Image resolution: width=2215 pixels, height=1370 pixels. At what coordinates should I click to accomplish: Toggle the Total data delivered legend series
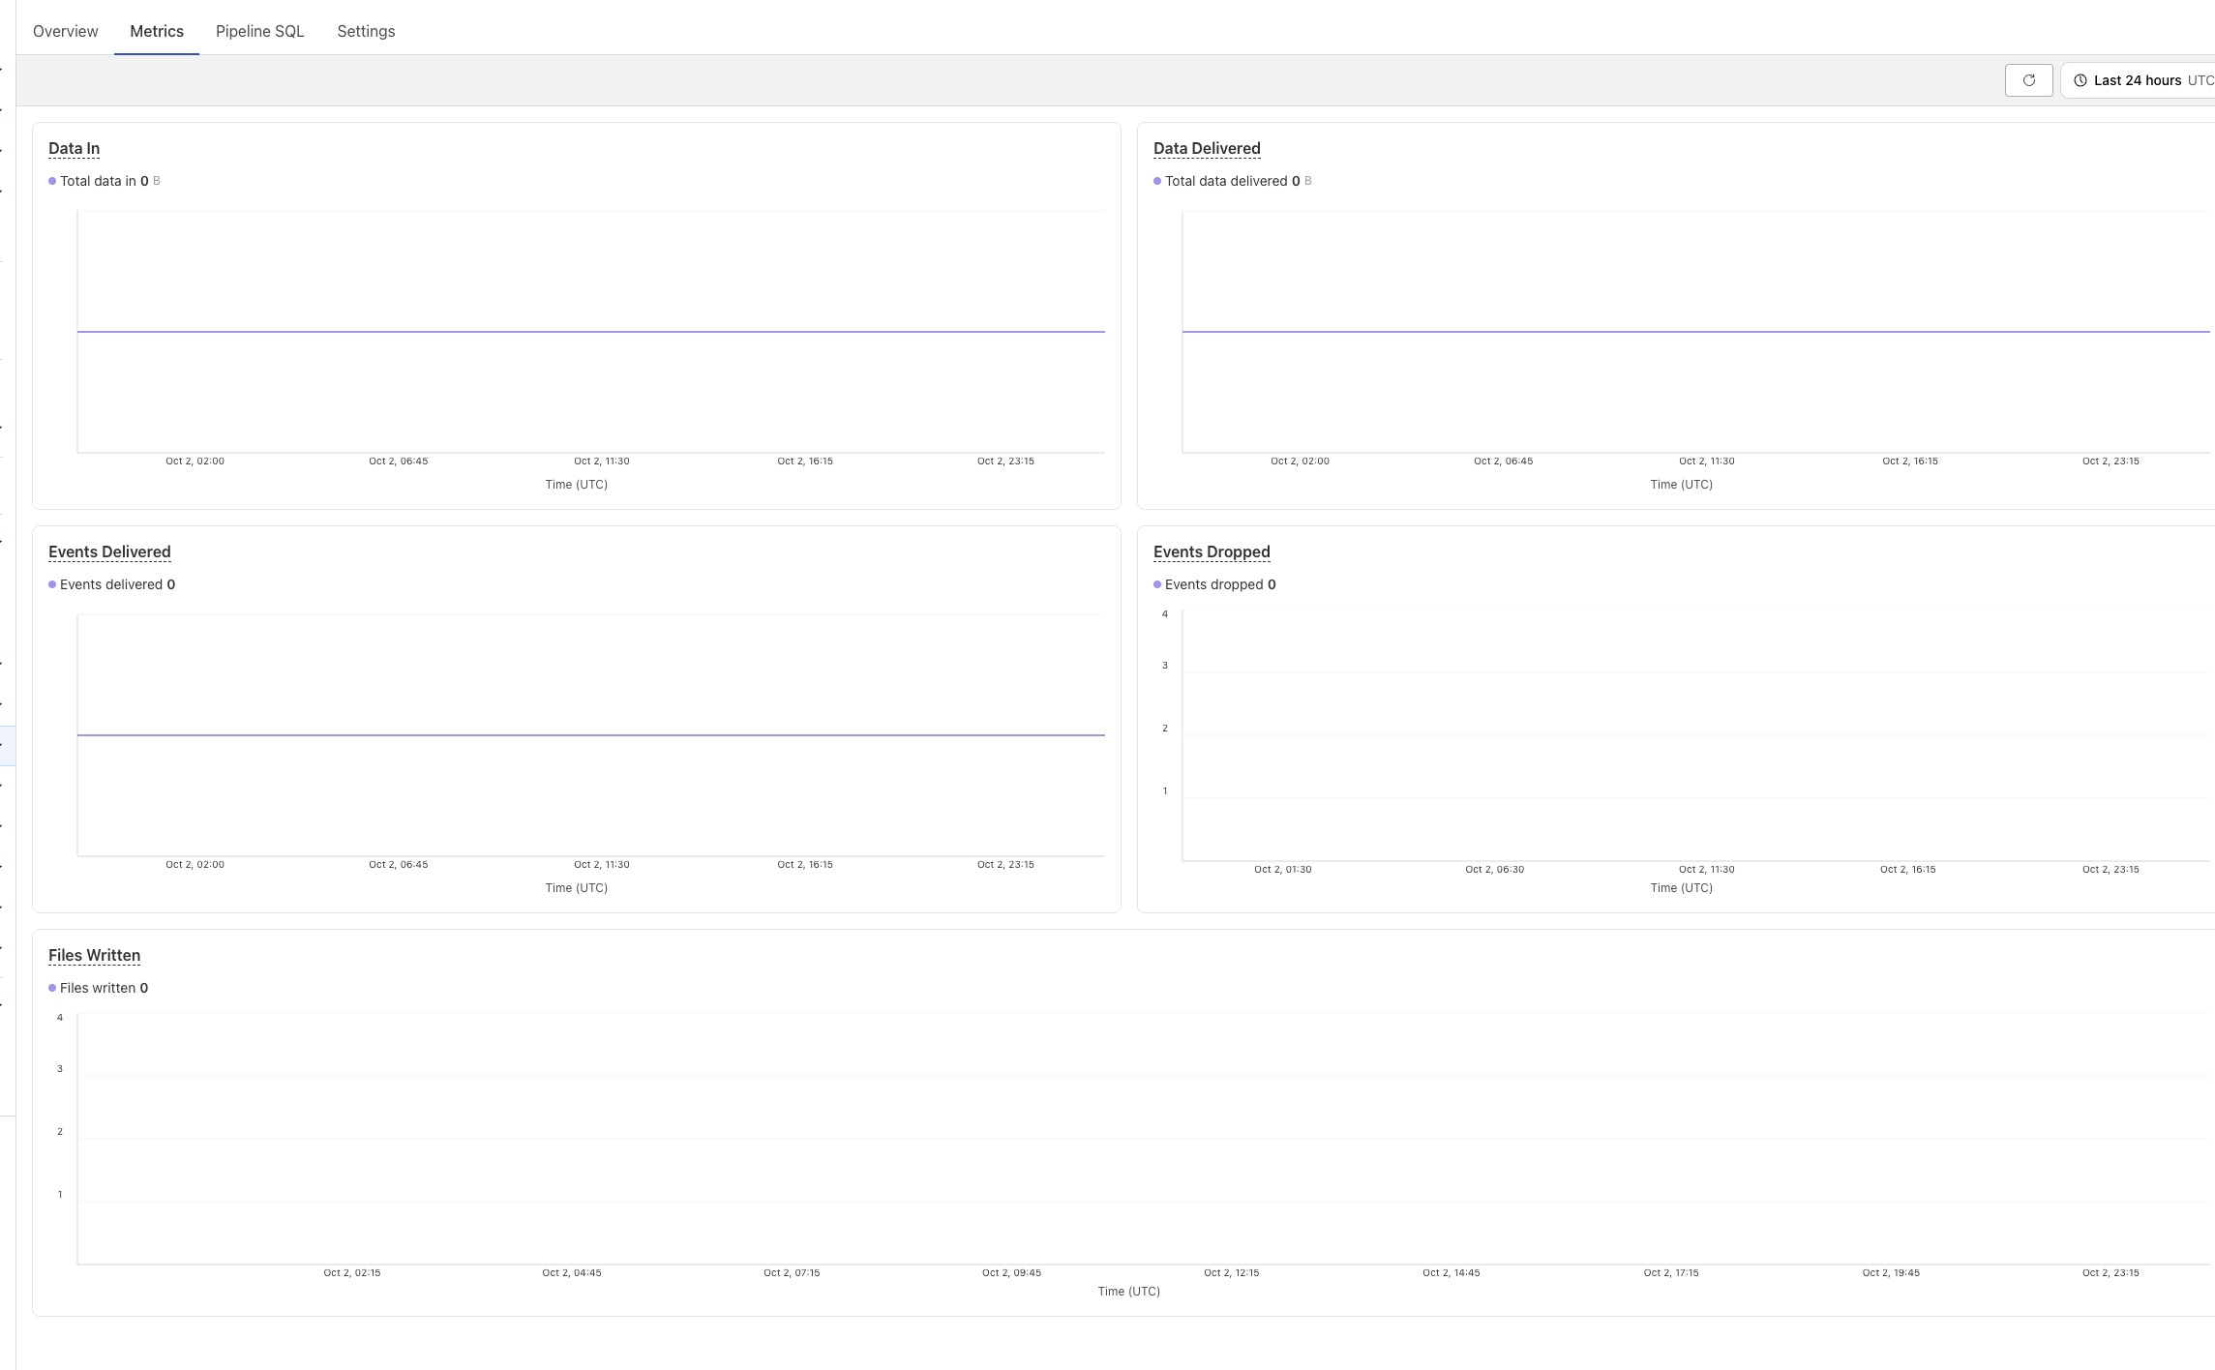[1225, 181]
